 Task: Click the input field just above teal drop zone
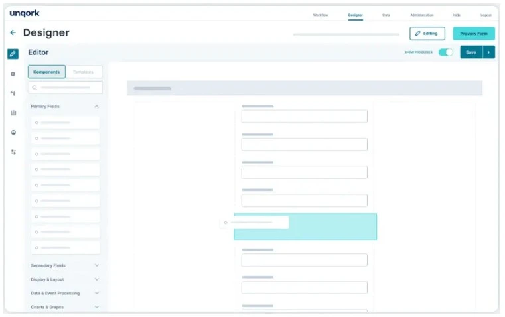point(304,200)
